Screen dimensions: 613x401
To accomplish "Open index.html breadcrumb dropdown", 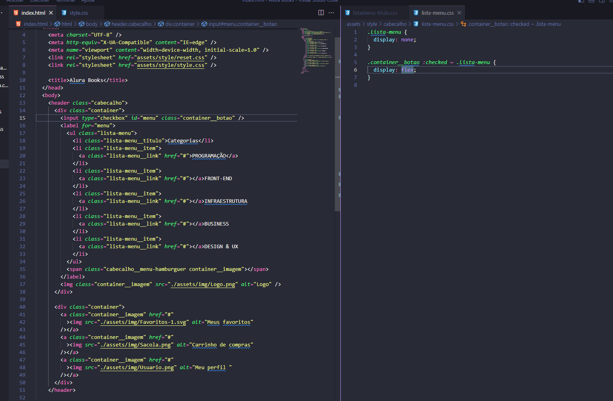I will tap(35, 24).
